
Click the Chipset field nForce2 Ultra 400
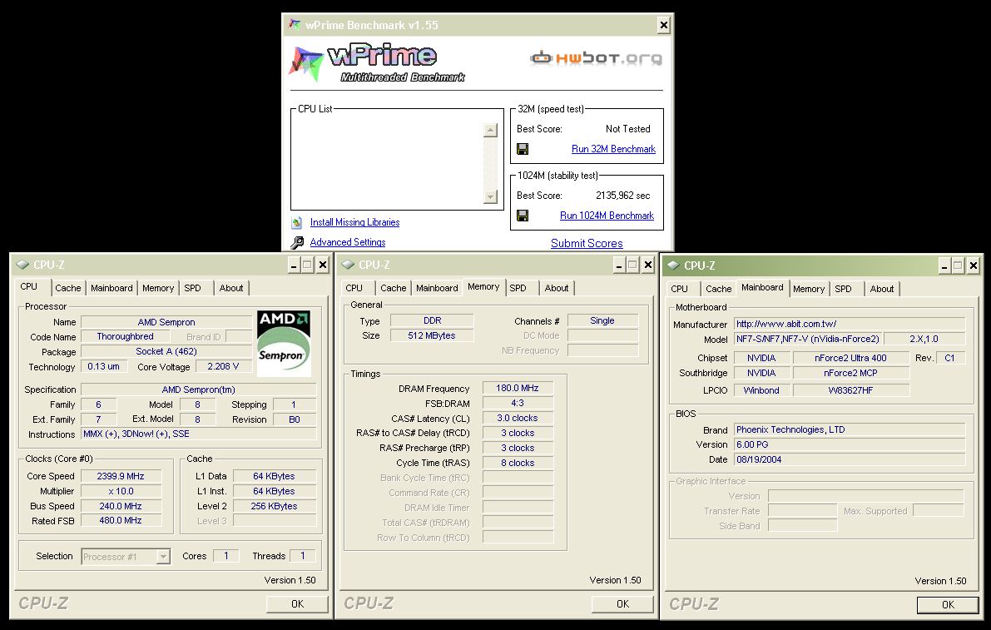click(x=850, y=358)
